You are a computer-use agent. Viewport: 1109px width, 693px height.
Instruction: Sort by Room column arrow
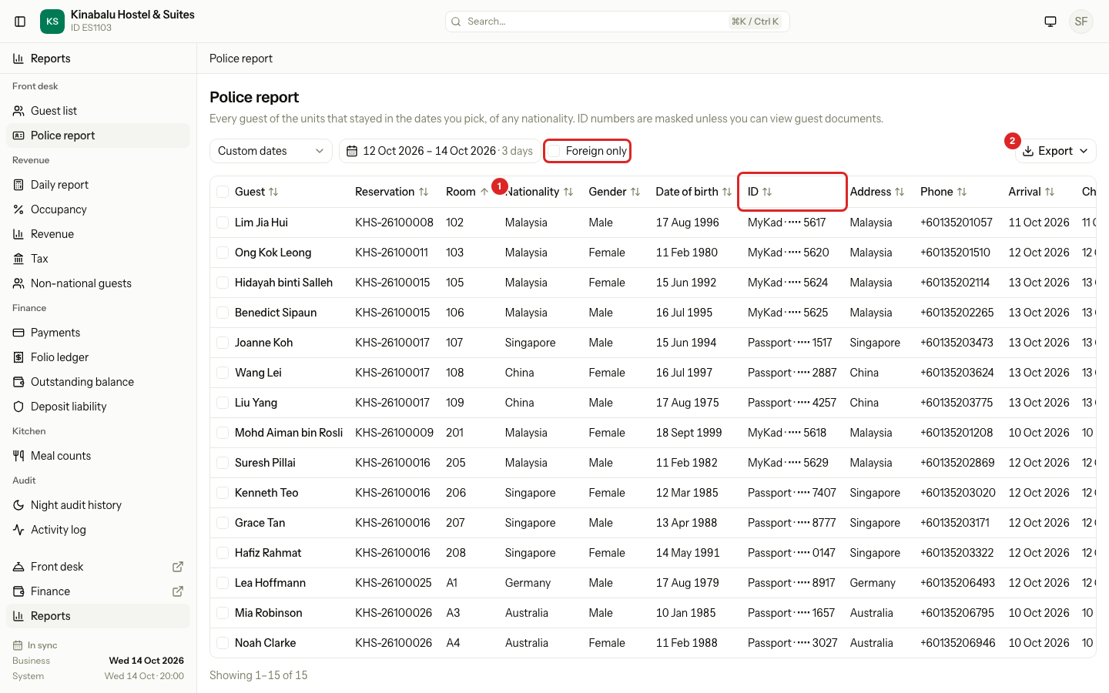click(x=484, y=192)
